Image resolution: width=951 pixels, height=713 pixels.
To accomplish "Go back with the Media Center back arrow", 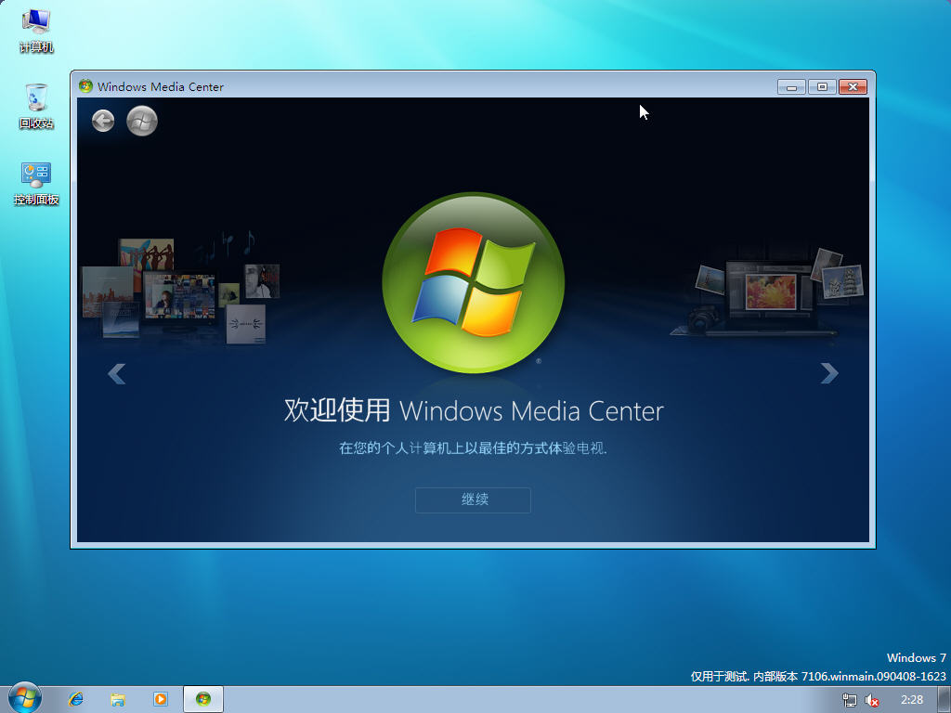I will (103, 121).
